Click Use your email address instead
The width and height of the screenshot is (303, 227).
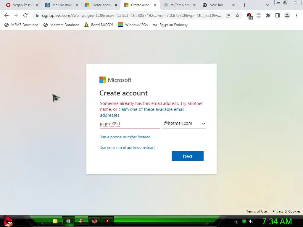tap(127, 147)
